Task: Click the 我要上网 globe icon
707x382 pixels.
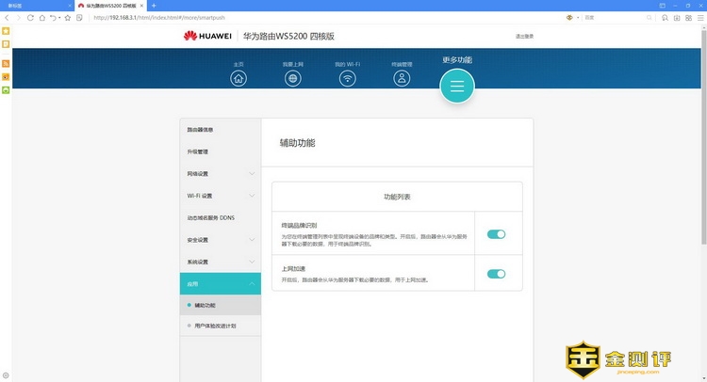Action: pyautogui.click(x=293, y=78)
